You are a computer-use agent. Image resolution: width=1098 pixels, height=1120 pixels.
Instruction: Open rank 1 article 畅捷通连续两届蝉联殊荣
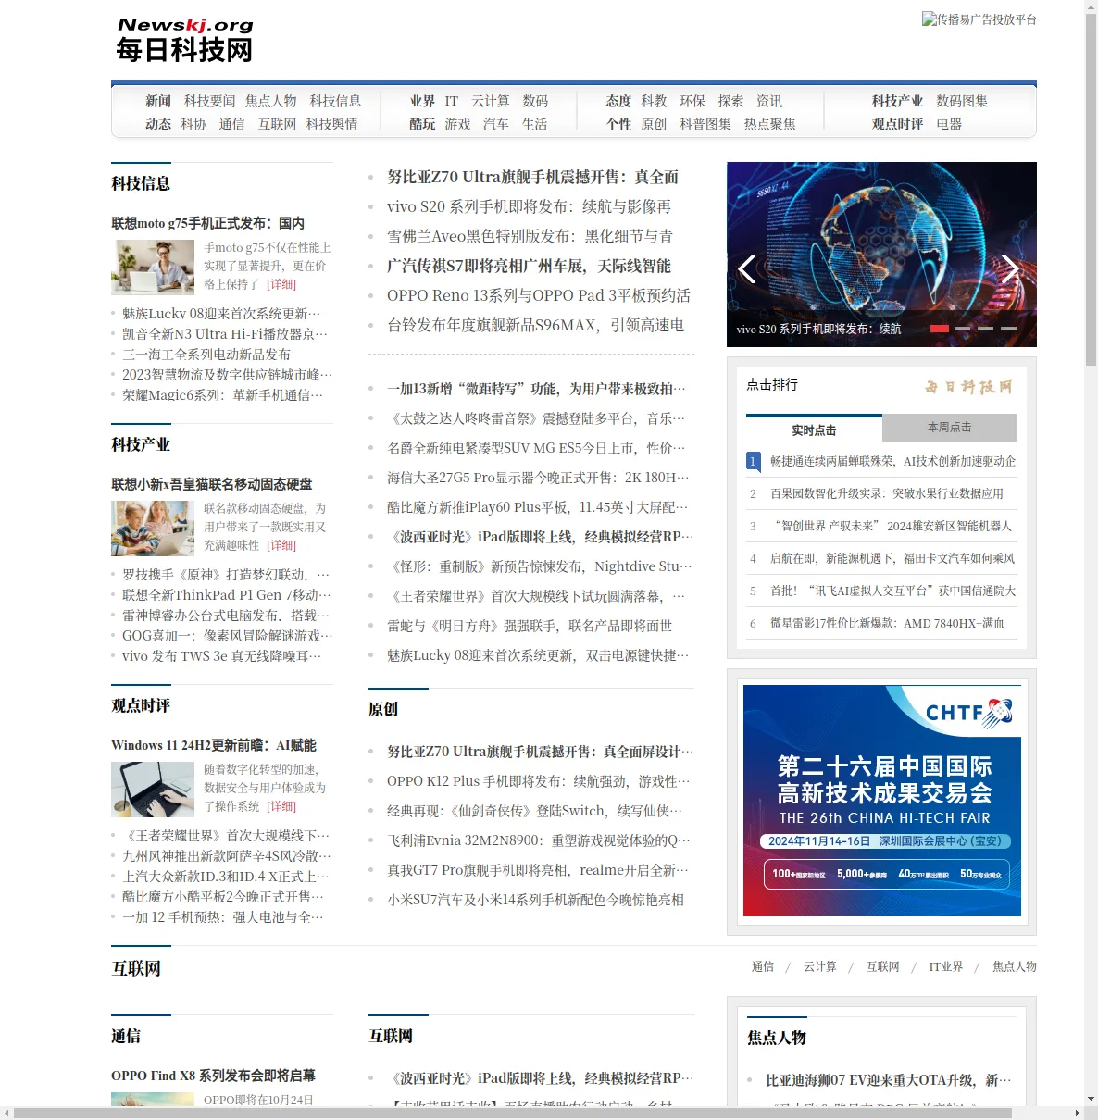click(x=892, y=461)
